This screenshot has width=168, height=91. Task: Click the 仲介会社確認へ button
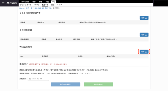point(66,84)
